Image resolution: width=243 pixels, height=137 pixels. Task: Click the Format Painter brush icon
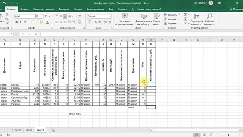point(7,23)
